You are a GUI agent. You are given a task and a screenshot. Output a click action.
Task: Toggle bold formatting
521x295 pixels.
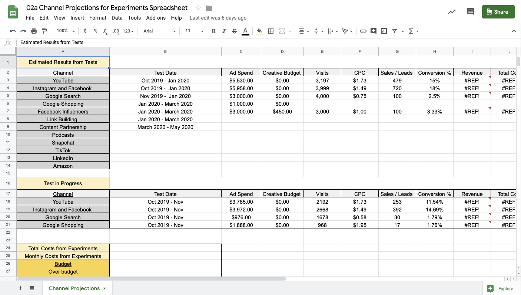click(213, 31)
